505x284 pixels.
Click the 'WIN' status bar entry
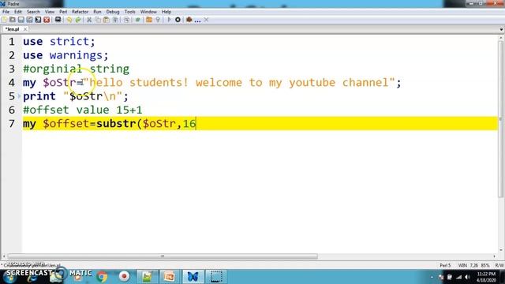[462, 265]
